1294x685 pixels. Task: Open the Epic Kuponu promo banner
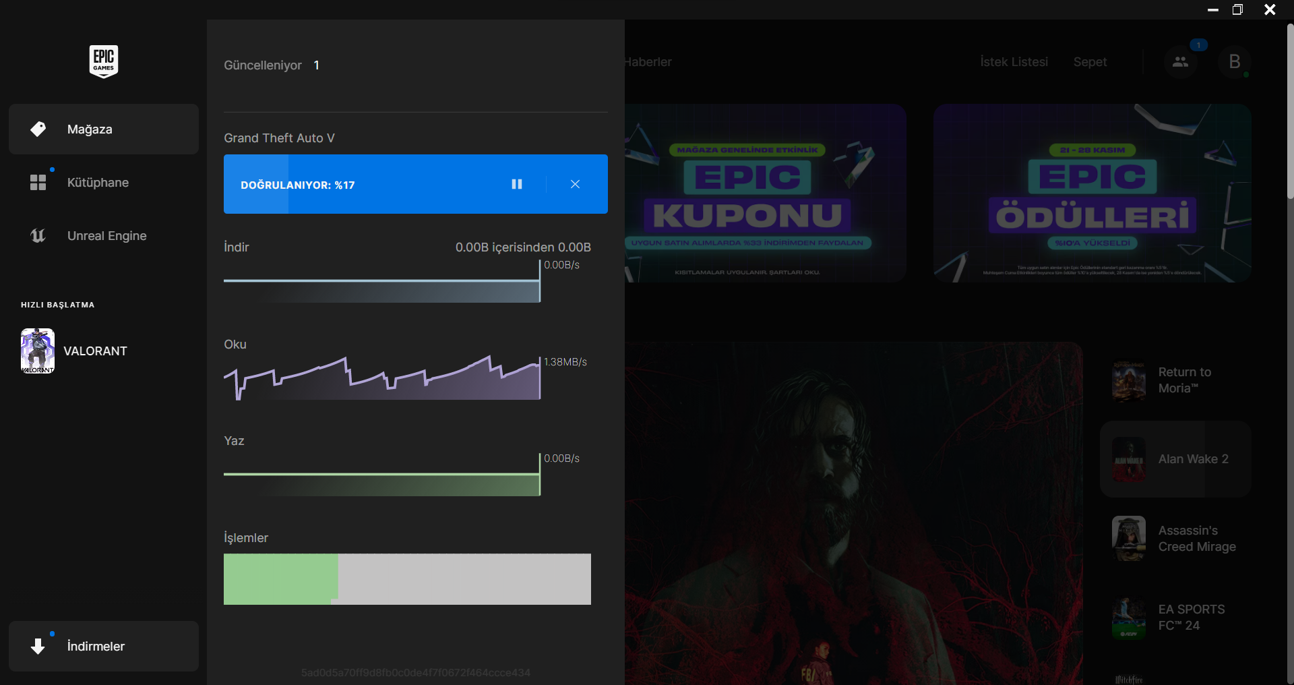766,193
